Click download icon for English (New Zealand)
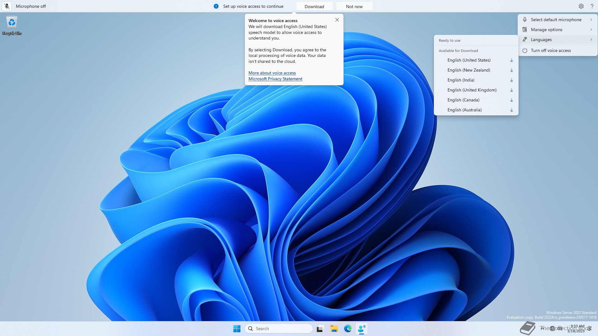The width and height of the screenshot is (598, 336). point(511,70)
